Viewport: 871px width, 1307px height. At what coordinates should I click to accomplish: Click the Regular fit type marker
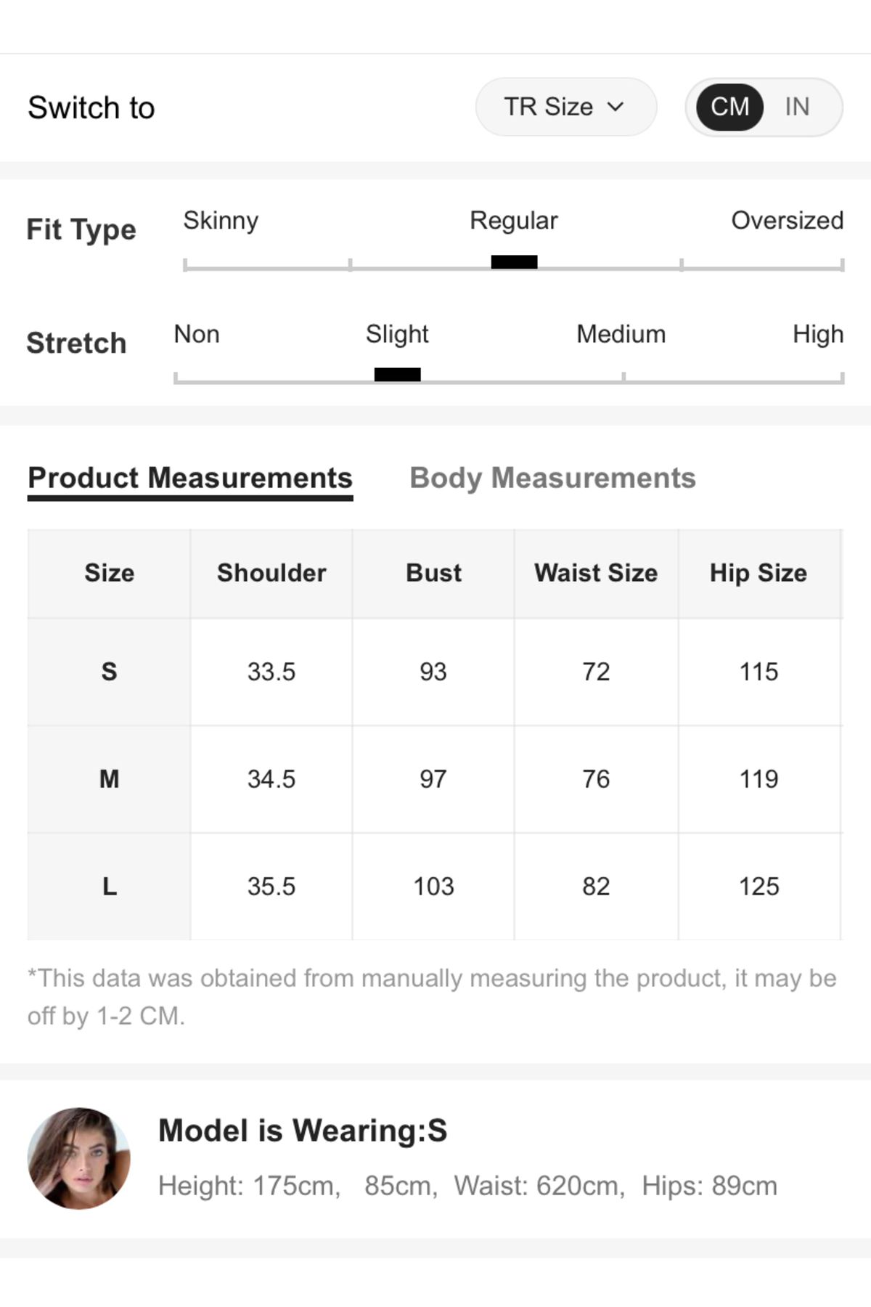[514, 262]
